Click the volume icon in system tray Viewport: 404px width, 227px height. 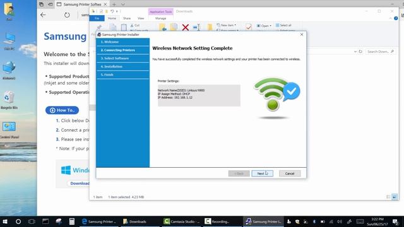tap(340, 221)
